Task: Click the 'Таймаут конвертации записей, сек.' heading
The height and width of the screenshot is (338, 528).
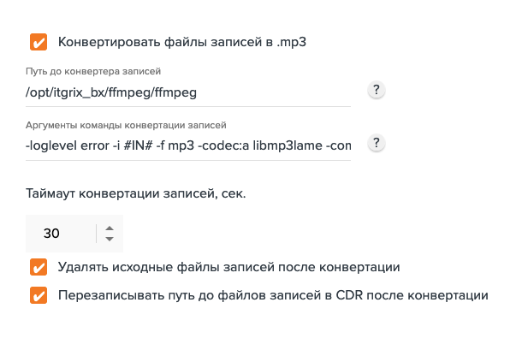Action: [x=136, y=193]
